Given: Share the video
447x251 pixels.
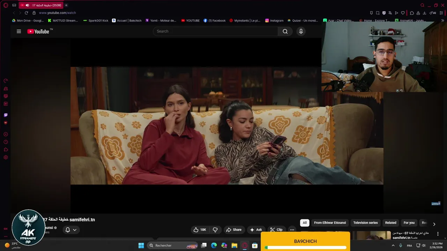Looking at the screenshot, I should click(x=234, y=230).
